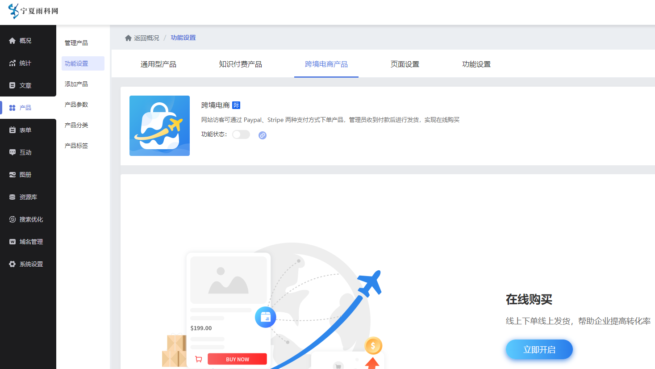The height and width of the screenshot is (369, 655).
Task: Open the 表单 sidebar section
Action: 28,130
